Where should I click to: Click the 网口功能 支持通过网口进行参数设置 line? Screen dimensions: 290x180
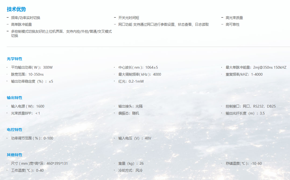pyautogui.click(x=164, y=24)
